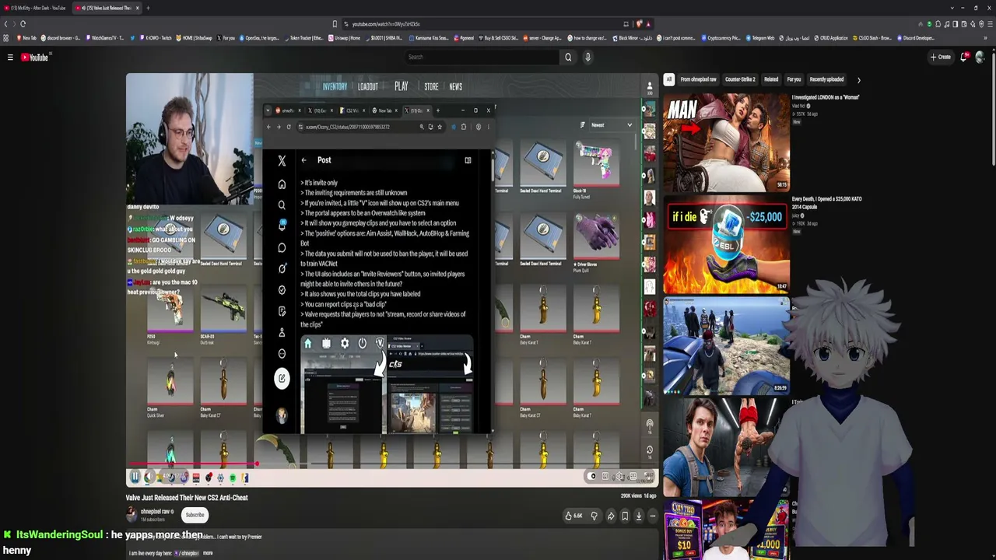
Task: Download the video using the download icon
Action: 639,516
